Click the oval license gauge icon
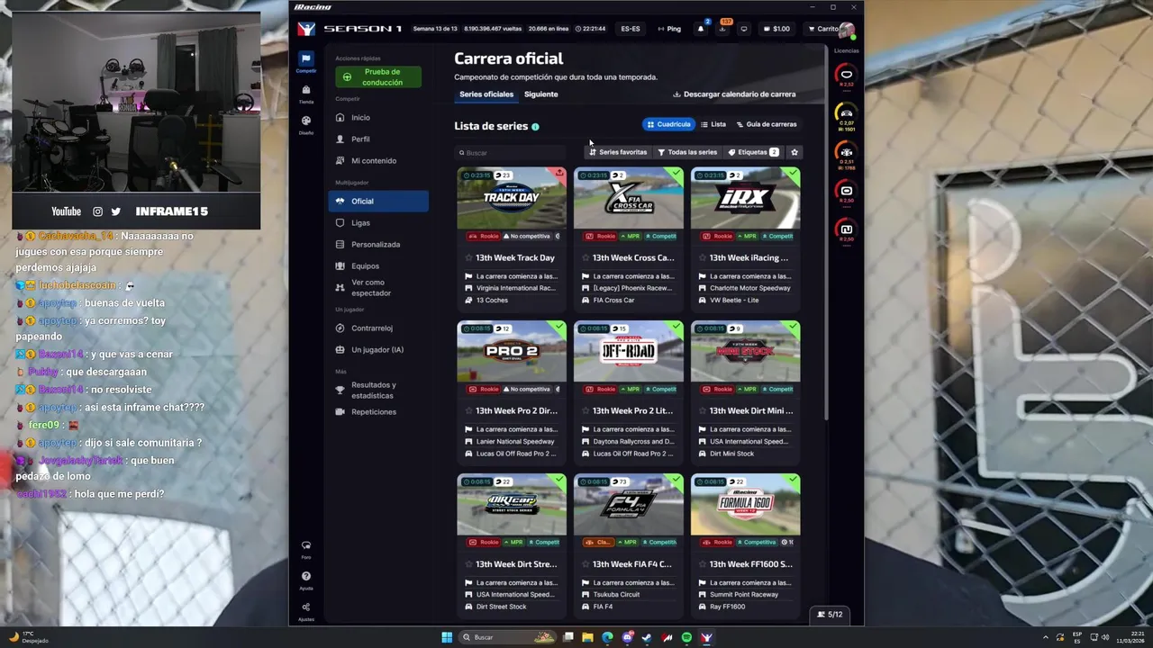The height and width of the screenshot is (648, 1153). click(x=846, y=74)
